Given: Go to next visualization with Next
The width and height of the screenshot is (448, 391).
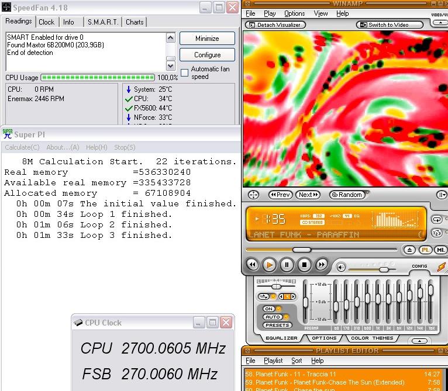Looking at the screenshot, I should point(308,195).
